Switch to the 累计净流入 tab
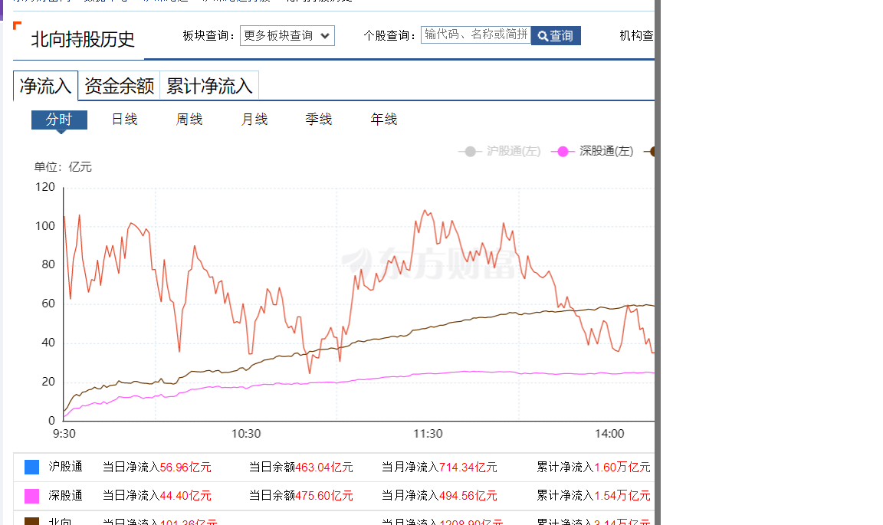This screenshot has height=525, width=883. [x=209, y=86]
